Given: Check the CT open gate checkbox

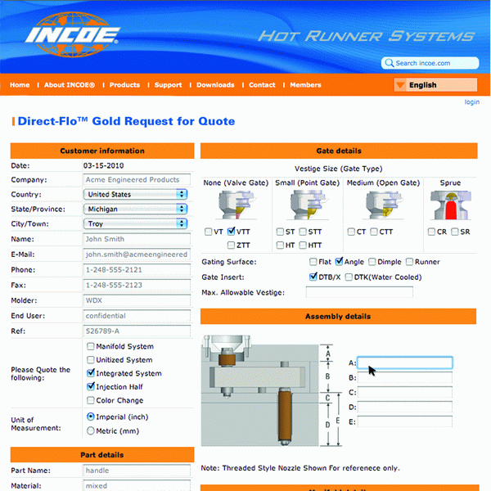Looking at the screenshot, I should pos(351,232).
